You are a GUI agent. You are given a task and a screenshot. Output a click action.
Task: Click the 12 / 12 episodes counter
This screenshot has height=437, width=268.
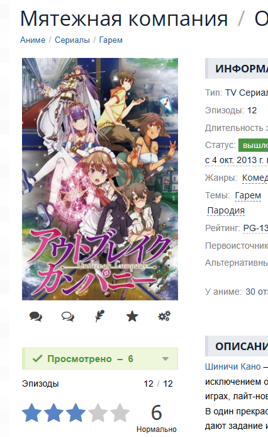click(158, 383)
